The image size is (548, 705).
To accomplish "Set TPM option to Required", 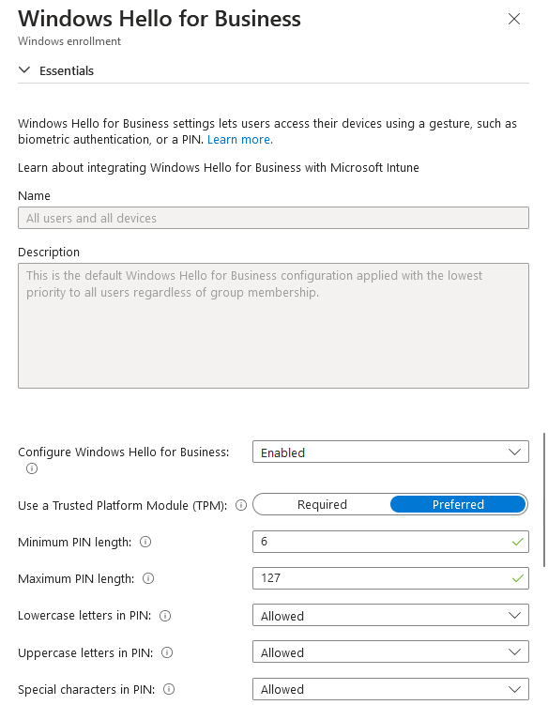I will [x=322, y=504].
